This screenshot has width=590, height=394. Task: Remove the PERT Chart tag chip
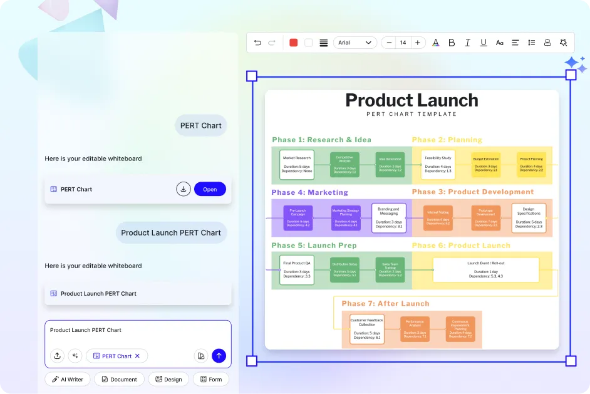tap(137, 356)
